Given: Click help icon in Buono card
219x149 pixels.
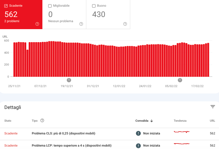Looking at the screenshot, I should 125,24.
